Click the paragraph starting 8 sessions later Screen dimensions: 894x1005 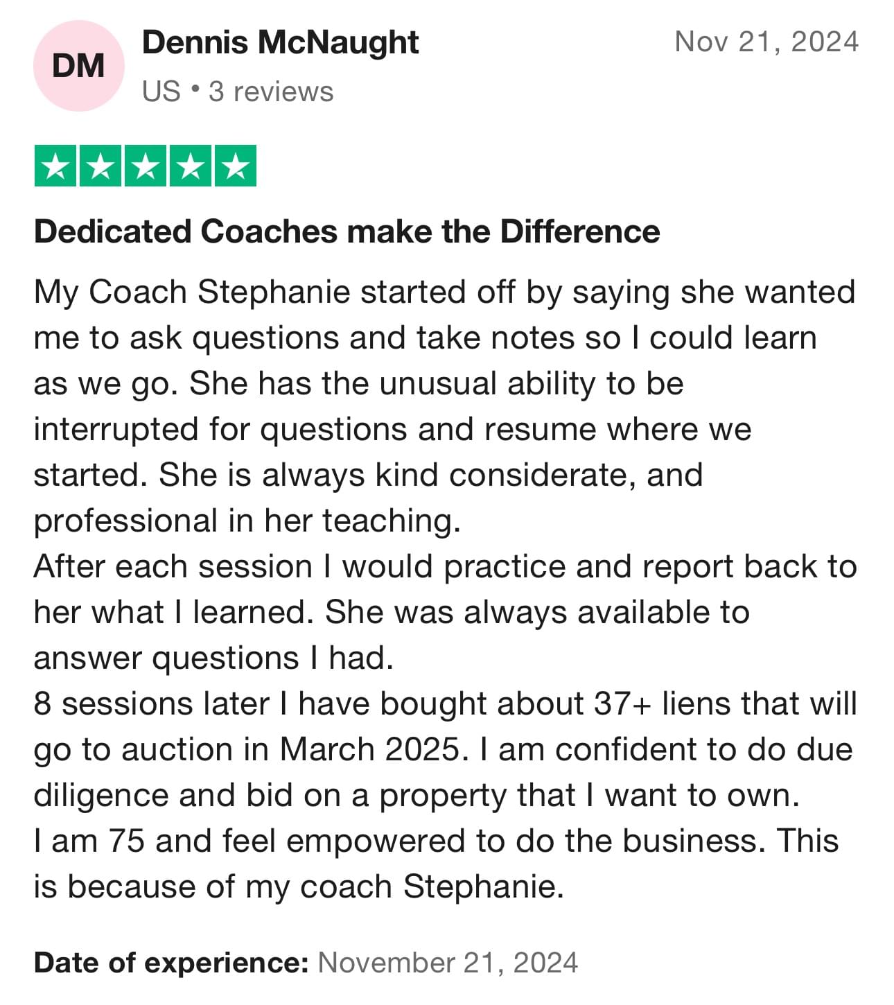pyautogui.click(x=444, y=749)
